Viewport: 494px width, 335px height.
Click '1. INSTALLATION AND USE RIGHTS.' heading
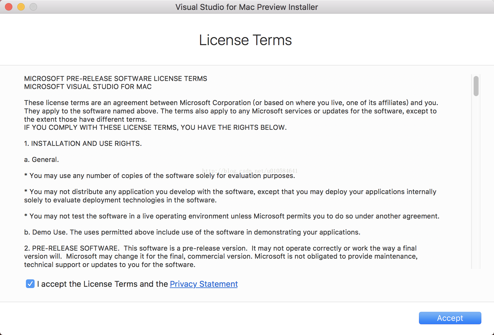coord(83,143)
